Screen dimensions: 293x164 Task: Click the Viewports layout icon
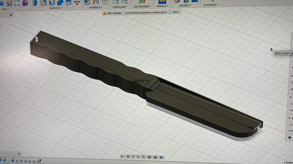tap(161, 158)
